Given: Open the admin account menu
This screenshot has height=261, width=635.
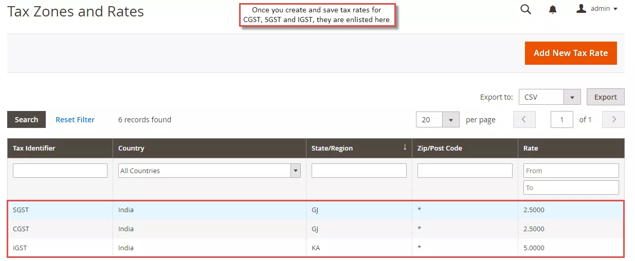Looking at the screenshot, I should pos(597,9).
